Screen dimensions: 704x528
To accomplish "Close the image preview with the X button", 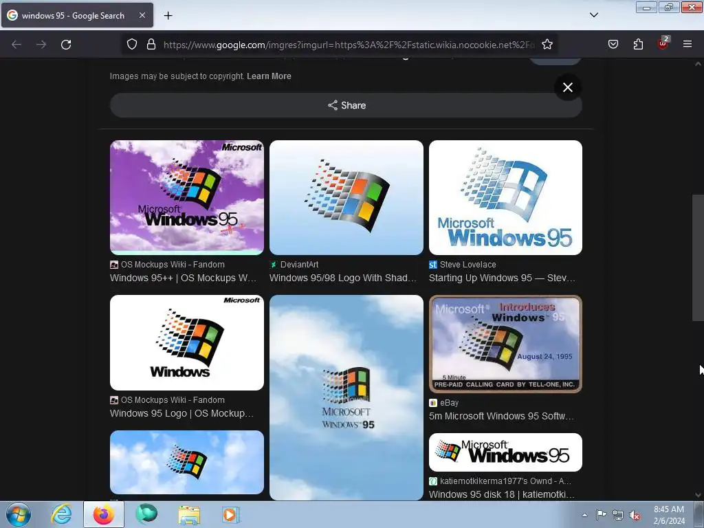I will pyautogui.click(x=567, y=87).
